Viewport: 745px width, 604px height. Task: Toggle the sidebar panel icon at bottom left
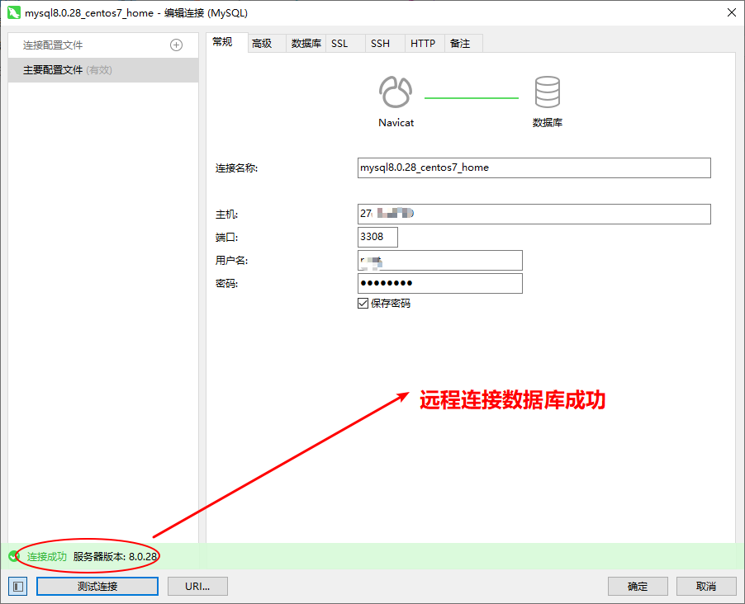coord(18,587)
